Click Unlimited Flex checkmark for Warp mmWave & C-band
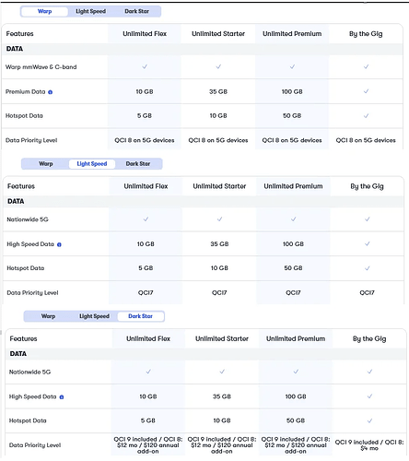The height and width of the screenshot is (461, 409). coord(145,66)
